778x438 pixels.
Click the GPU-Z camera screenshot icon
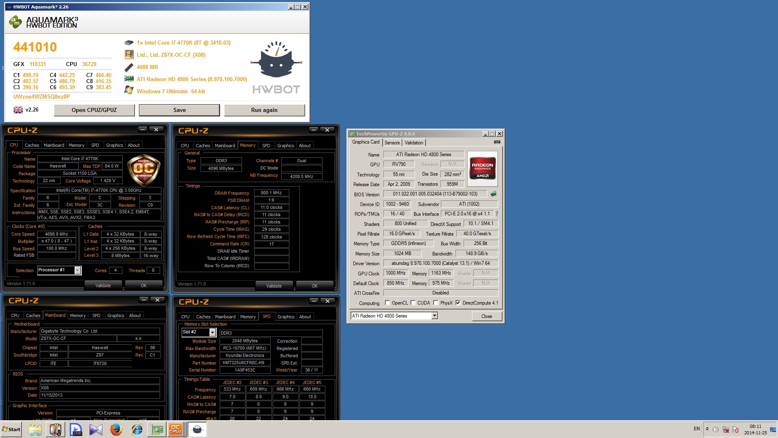[x=497, y=142]
